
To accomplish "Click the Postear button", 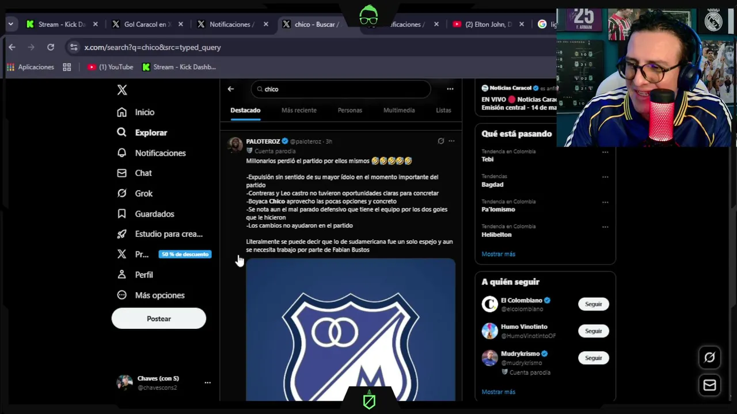I will tap(159, 319).
